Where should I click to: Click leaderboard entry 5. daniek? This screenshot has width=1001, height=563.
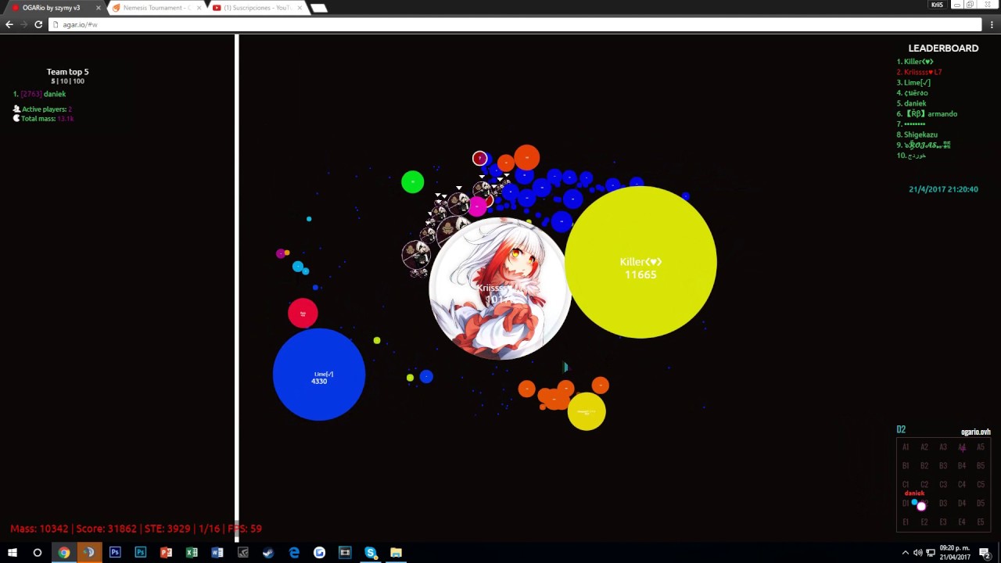click(x=911, y=103)
